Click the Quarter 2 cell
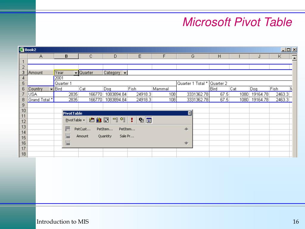This screenshot has width=305, height=229. [251, 83]
